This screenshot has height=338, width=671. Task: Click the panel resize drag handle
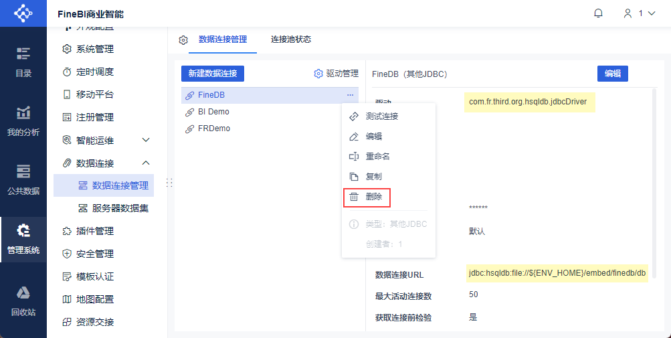point(170,183)
